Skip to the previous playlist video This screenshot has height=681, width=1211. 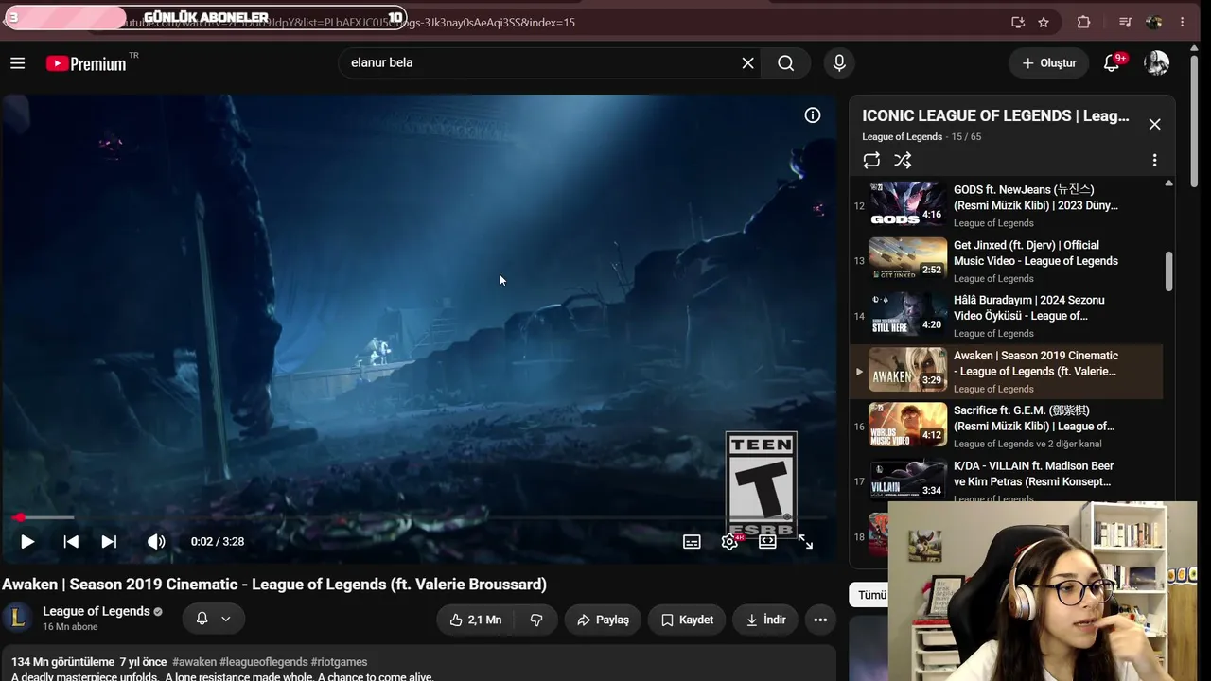tap(71, 542)
